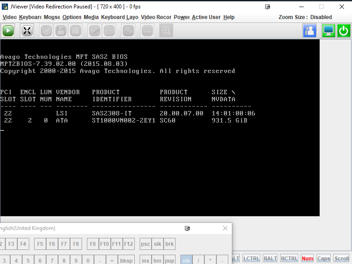Click the Zoom Size : Disabled label
The image size is (352, 264).
click(305, 17)
